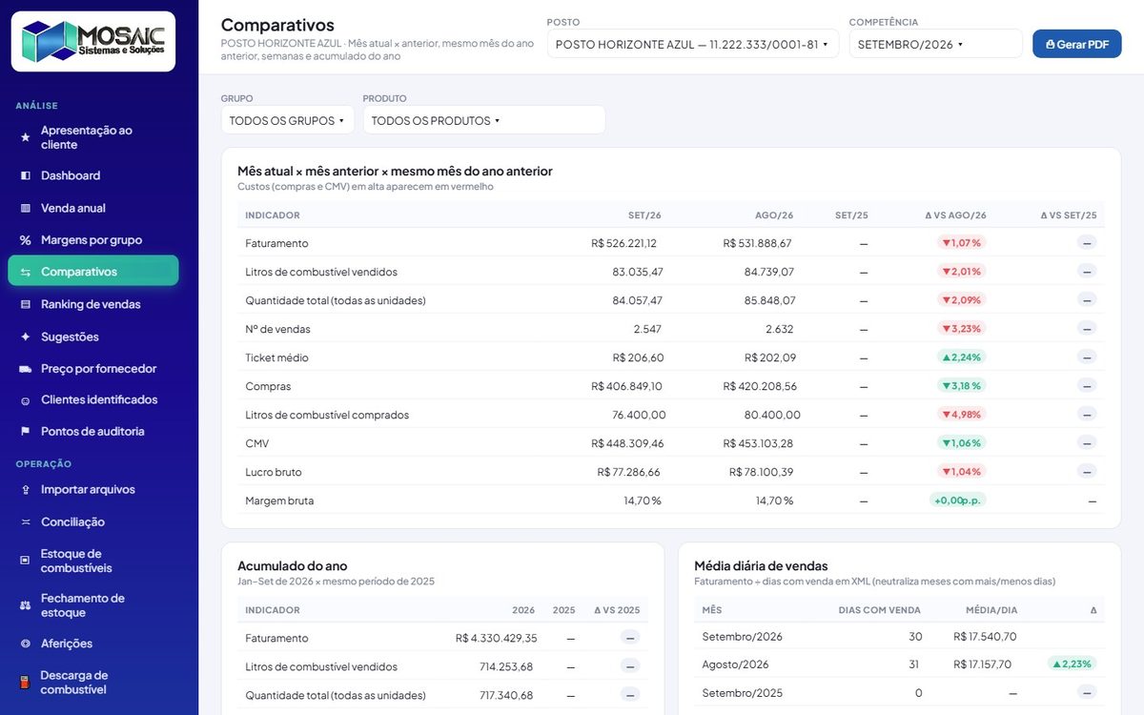Click the Lucro bruto value R$ 77.286,66
The height and width of the screenshot is (715, 1144).
click(628, 472)
